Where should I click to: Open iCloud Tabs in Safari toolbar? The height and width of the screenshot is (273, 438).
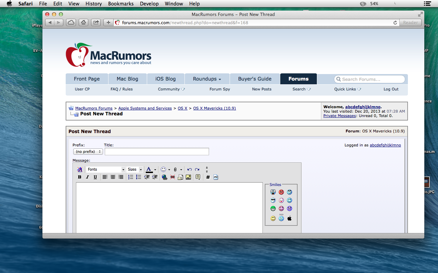[x=71, y=23]
